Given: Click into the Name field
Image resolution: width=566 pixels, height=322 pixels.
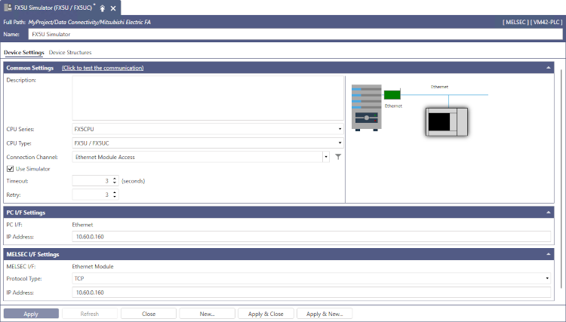Looking at the screenshot, I should tap(295, 34).
